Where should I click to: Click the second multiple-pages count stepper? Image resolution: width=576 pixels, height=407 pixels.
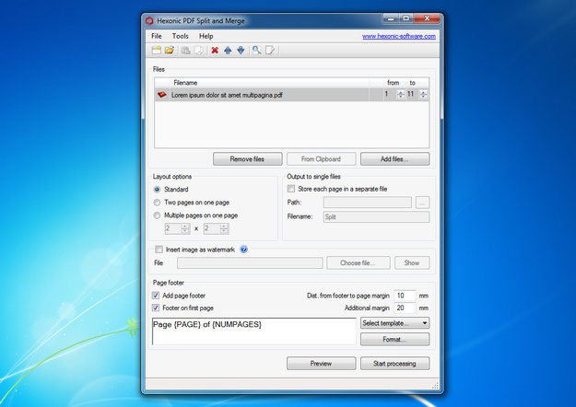click(224, 228)
